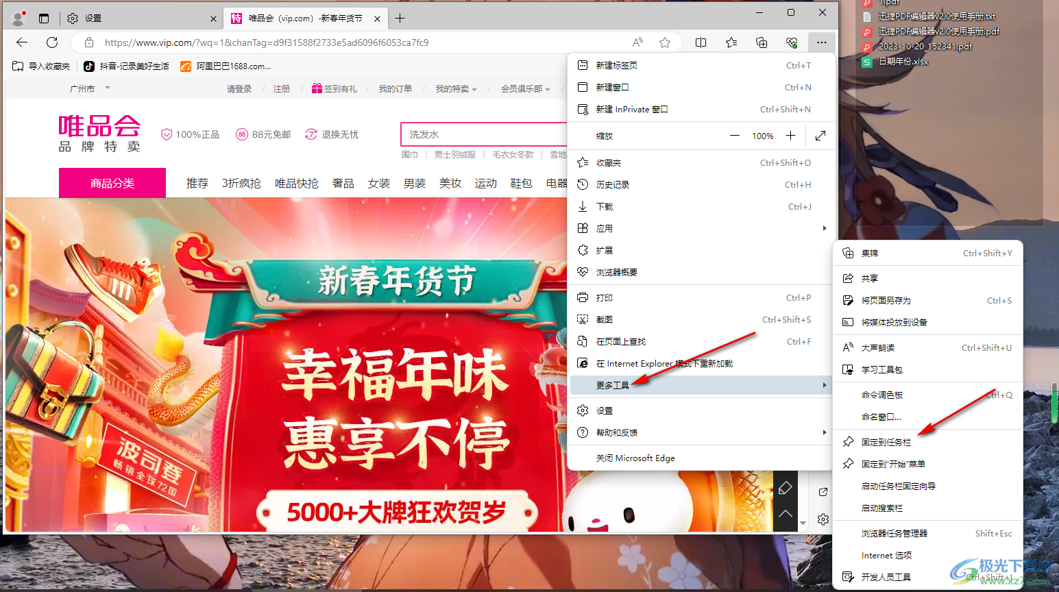Open browser essentials heart icon
Screen dimensions: 1059x592
[x=792, y=42]
